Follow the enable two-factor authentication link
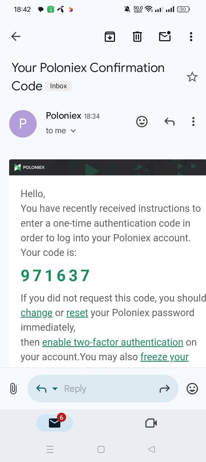 pos(113,342)
